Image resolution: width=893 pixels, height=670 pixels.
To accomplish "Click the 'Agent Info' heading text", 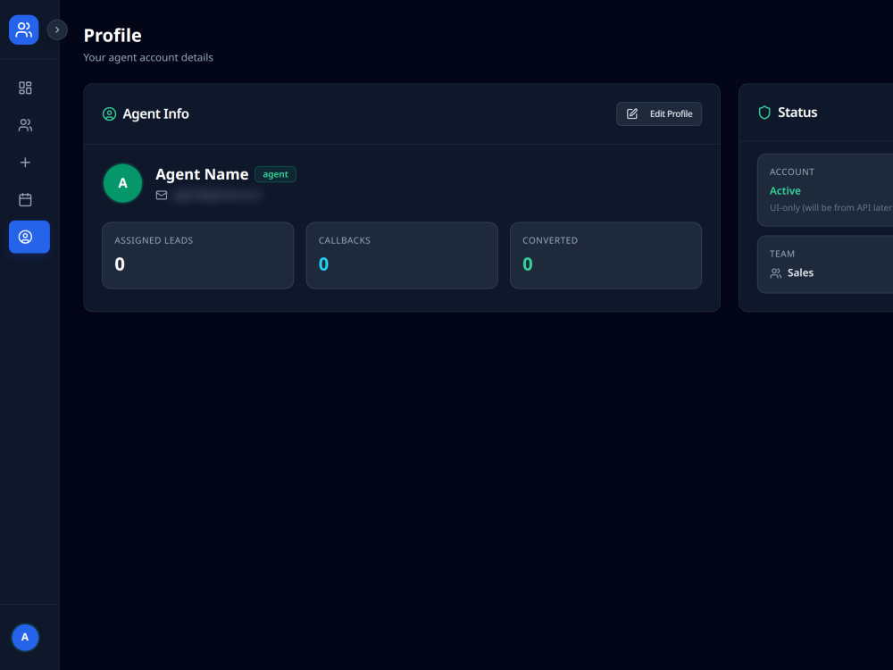I will point(155,114).
